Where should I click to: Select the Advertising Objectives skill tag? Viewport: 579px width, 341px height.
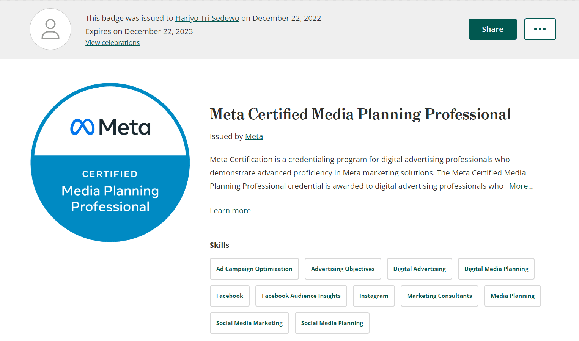coord(343,269)
